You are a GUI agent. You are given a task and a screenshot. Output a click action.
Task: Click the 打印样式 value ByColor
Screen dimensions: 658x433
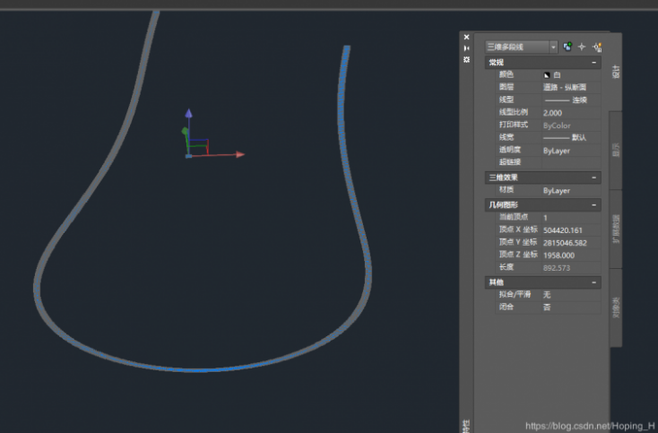coord(571,125)
